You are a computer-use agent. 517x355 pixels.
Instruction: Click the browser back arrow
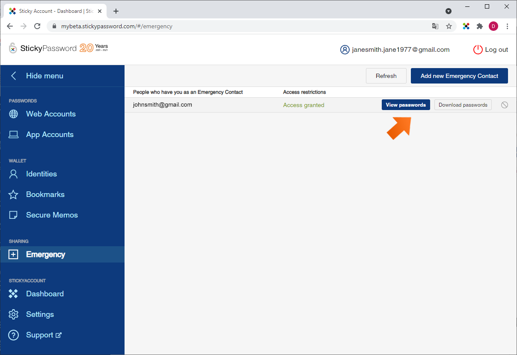[10, 26]
